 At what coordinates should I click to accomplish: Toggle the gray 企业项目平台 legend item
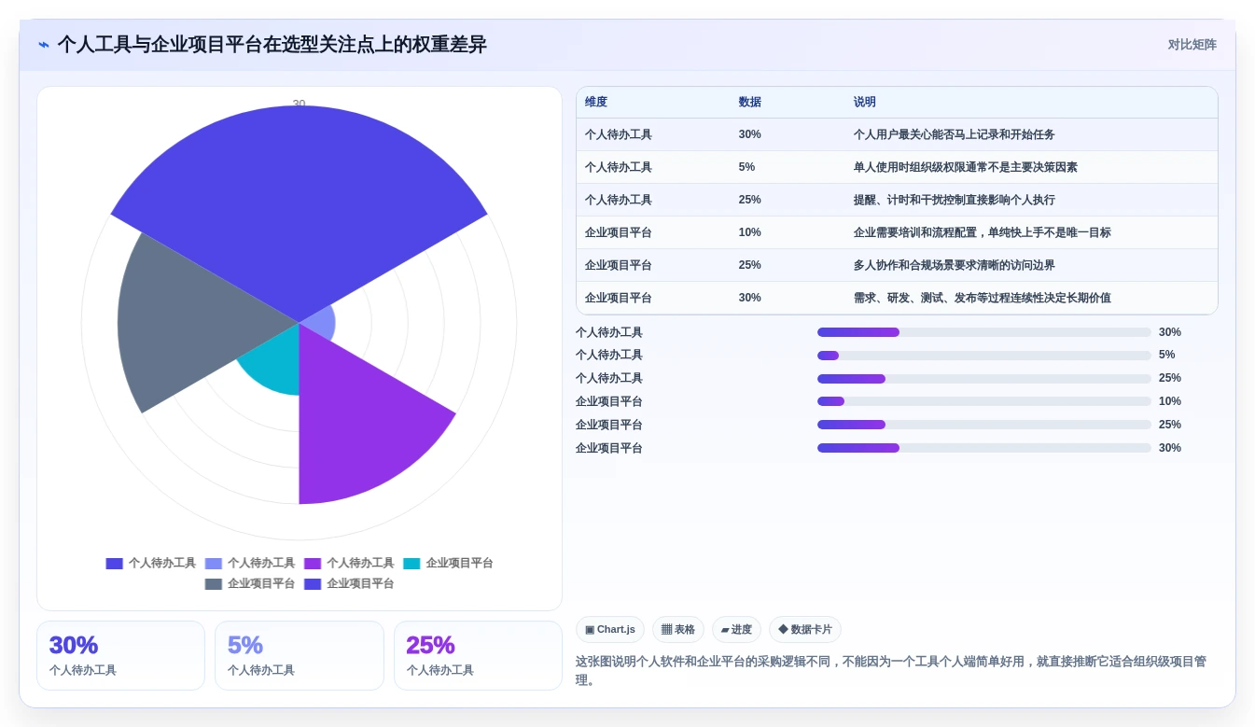[x=250, y=584]
